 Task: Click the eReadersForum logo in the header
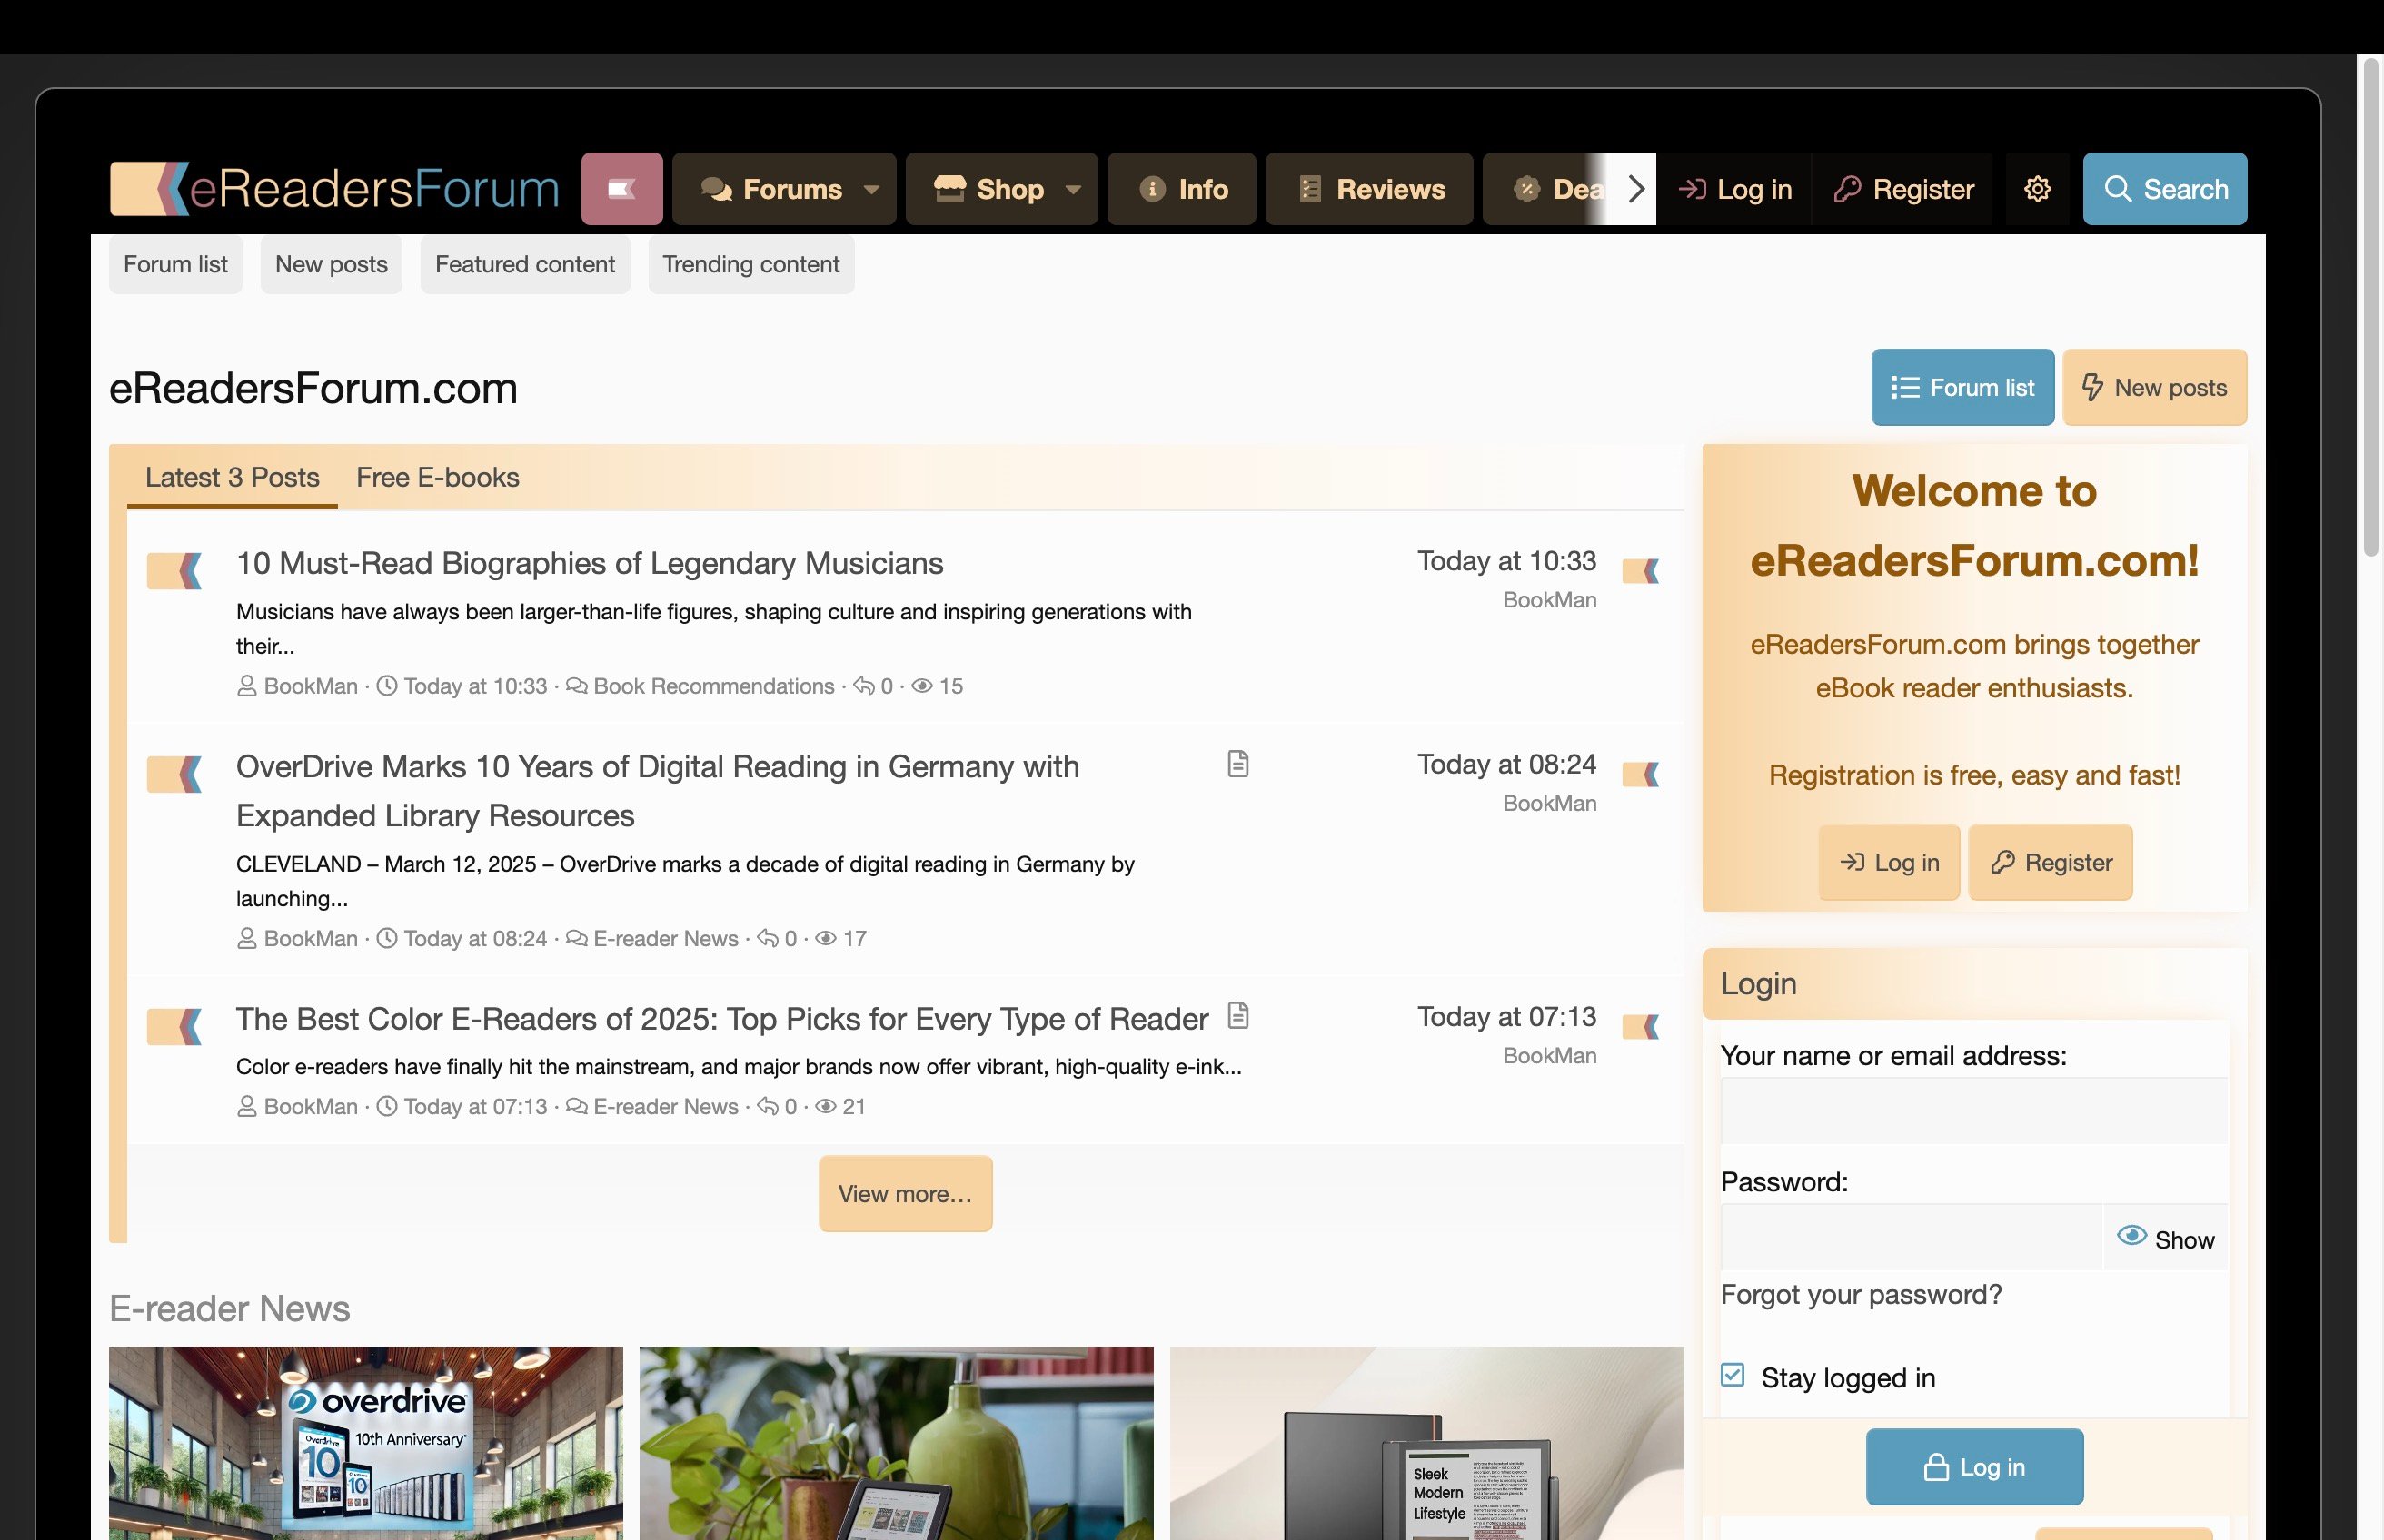[334, 188]
